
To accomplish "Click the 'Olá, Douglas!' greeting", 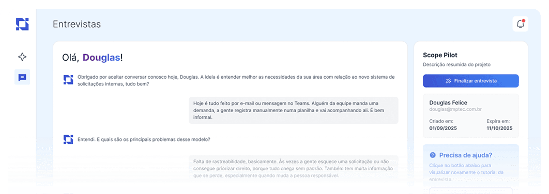I will (93, 58).
